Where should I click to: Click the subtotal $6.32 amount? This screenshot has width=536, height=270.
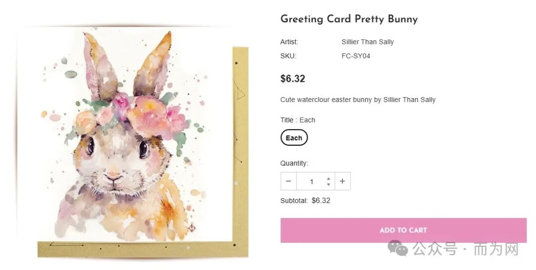coord(321,201)
